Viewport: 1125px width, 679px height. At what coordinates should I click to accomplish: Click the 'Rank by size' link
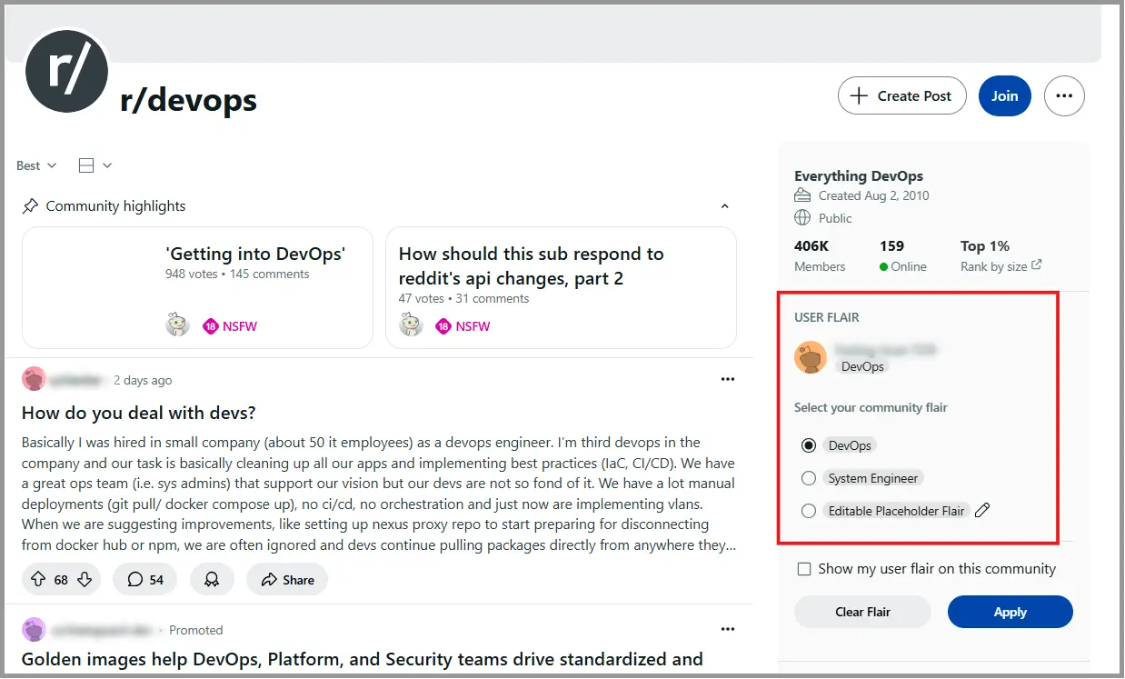click(x=994, y=266)
